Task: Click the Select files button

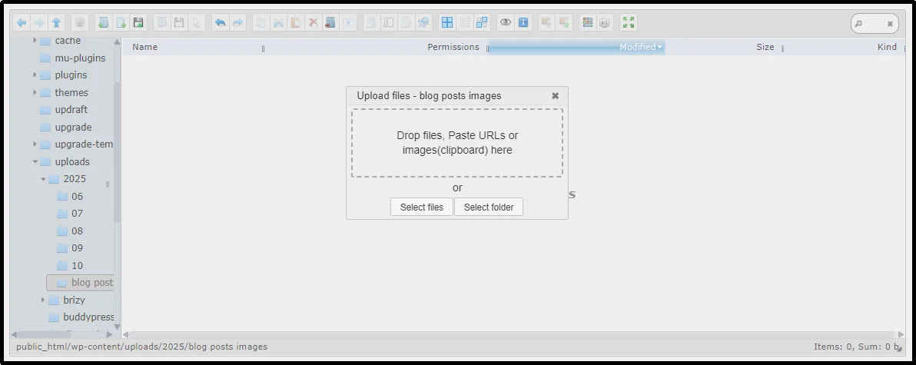Action: 422,207
